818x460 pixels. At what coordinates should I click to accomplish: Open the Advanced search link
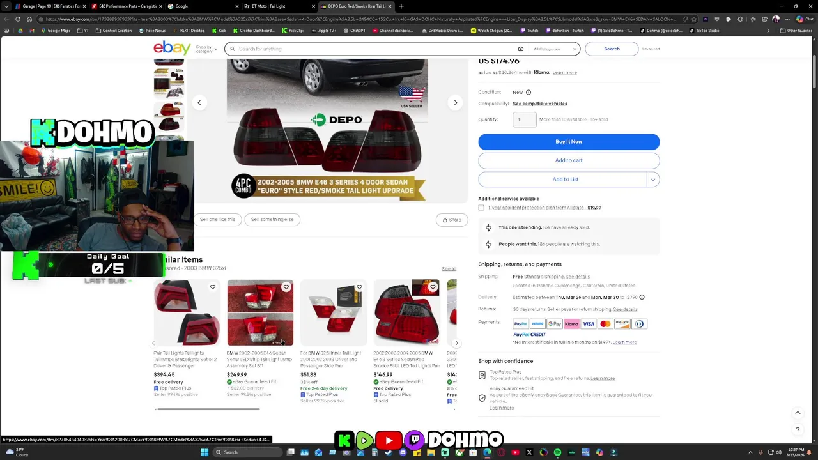pos(651,49)
